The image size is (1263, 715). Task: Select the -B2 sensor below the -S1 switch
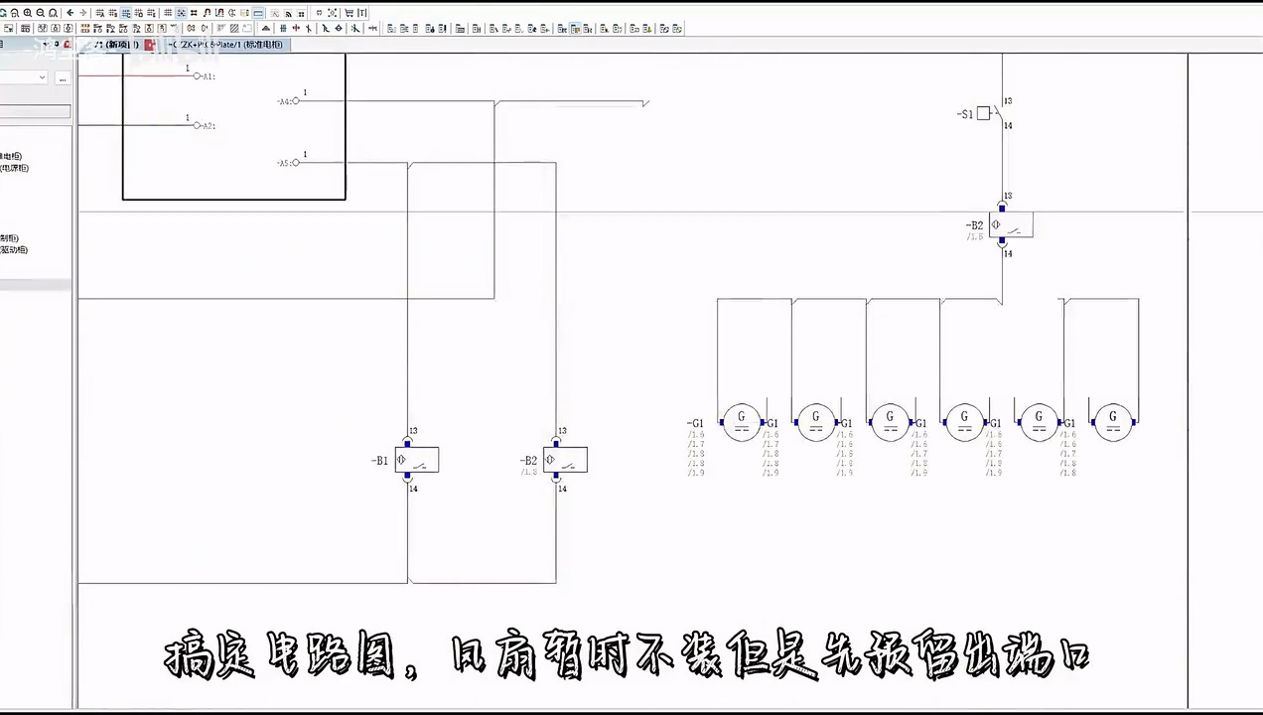(1011, 224)
